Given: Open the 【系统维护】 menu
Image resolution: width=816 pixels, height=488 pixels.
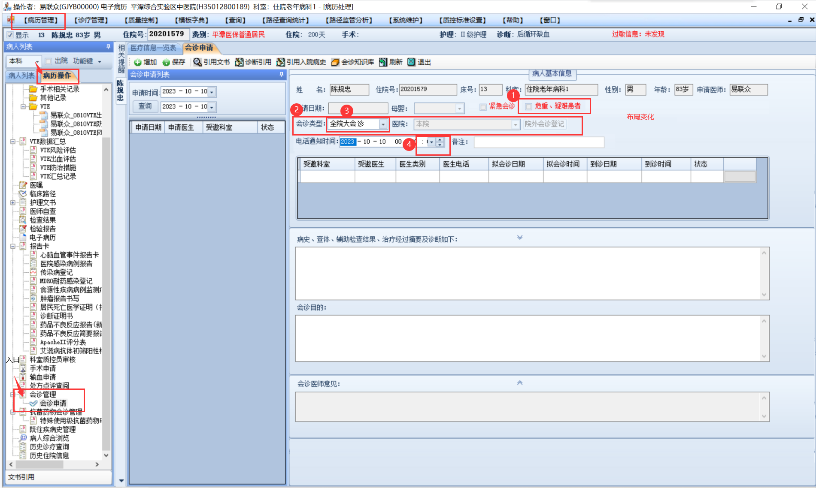Looking at the screenshot, I should [x=406, y=20].
